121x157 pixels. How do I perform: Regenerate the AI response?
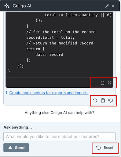point(95,101)
